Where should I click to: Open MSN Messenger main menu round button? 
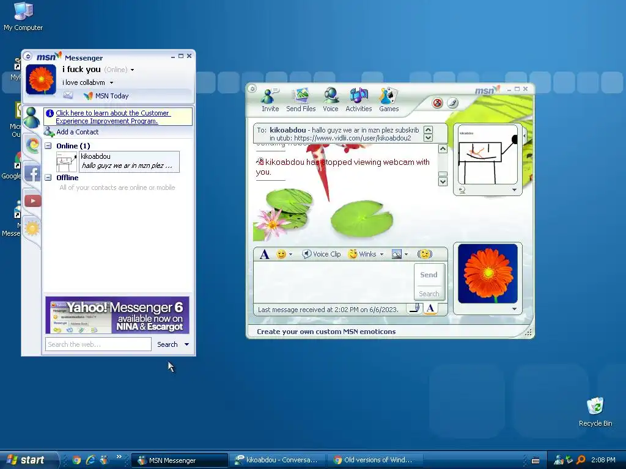(28, 56)
